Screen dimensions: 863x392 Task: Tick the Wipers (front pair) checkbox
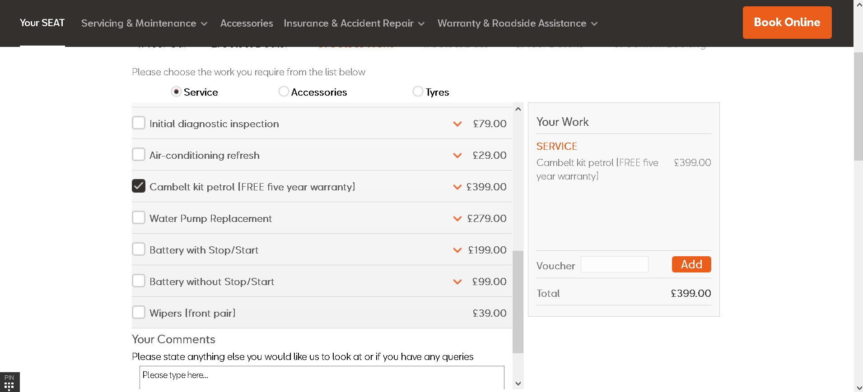[139, 312]
